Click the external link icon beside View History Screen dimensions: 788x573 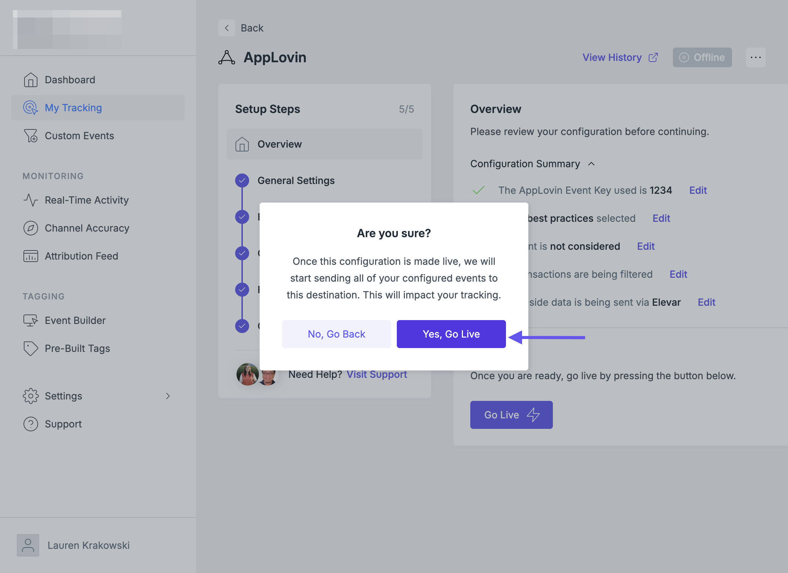[x=653, y=57]
